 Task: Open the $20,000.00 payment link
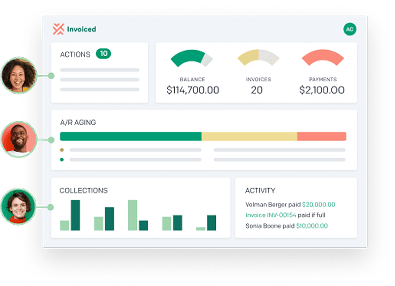319,205
